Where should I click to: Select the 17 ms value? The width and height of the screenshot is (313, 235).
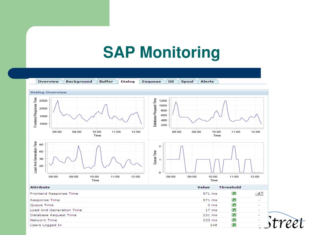pyautogui.click(x=211, y=210)
